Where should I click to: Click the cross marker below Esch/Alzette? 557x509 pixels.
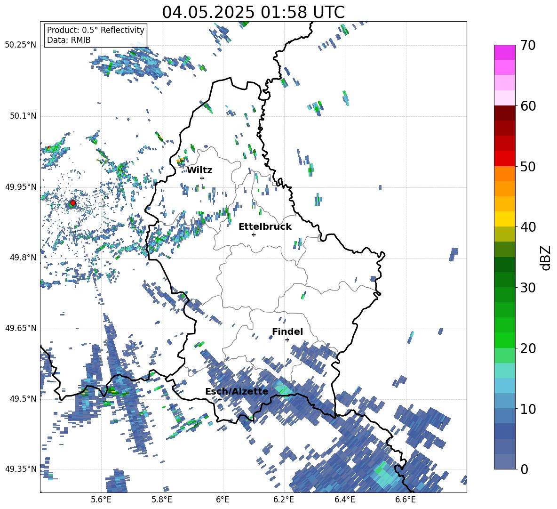pos(220,399)
